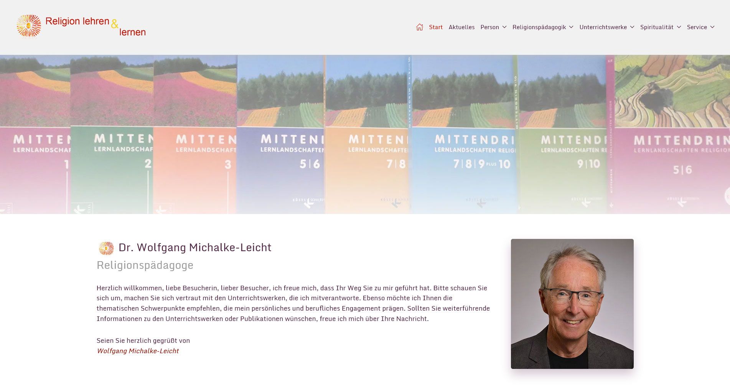Open the Religionspädagogik menu item
The image size is (730, 390).
click(539, 27)
